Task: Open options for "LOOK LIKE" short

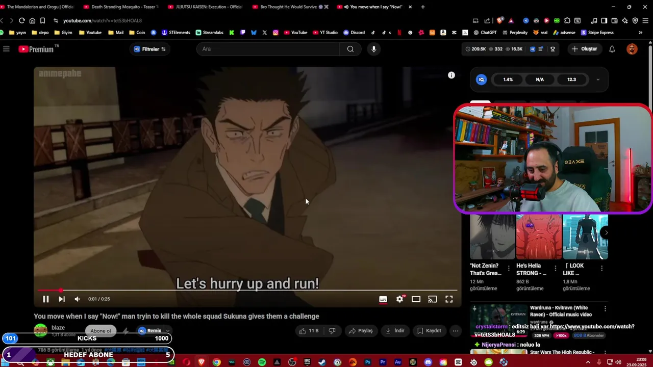Action: coord(601,268)
